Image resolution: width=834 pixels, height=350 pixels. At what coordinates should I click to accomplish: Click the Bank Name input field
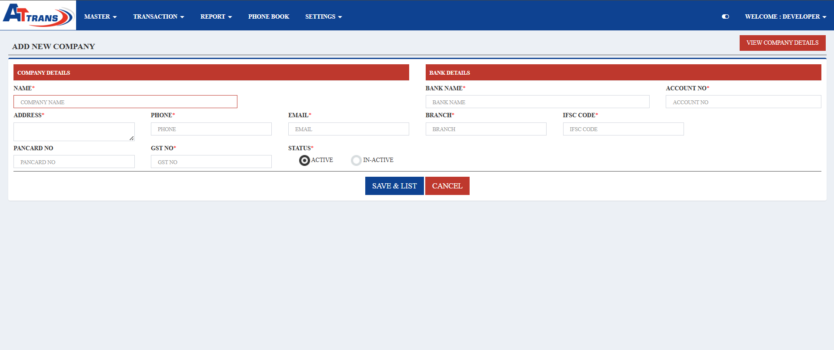point(537,102)
